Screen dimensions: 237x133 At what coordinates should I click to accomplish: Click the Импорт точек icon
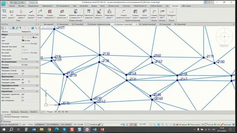click(40, 11)
